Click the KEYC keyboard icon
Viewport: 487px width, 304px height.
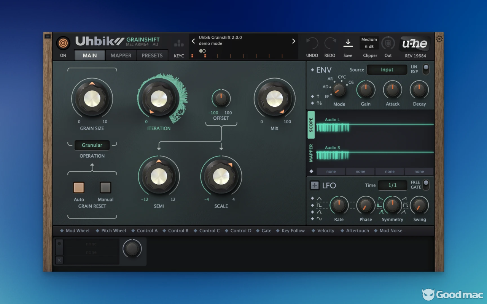(x=179, y=44)
